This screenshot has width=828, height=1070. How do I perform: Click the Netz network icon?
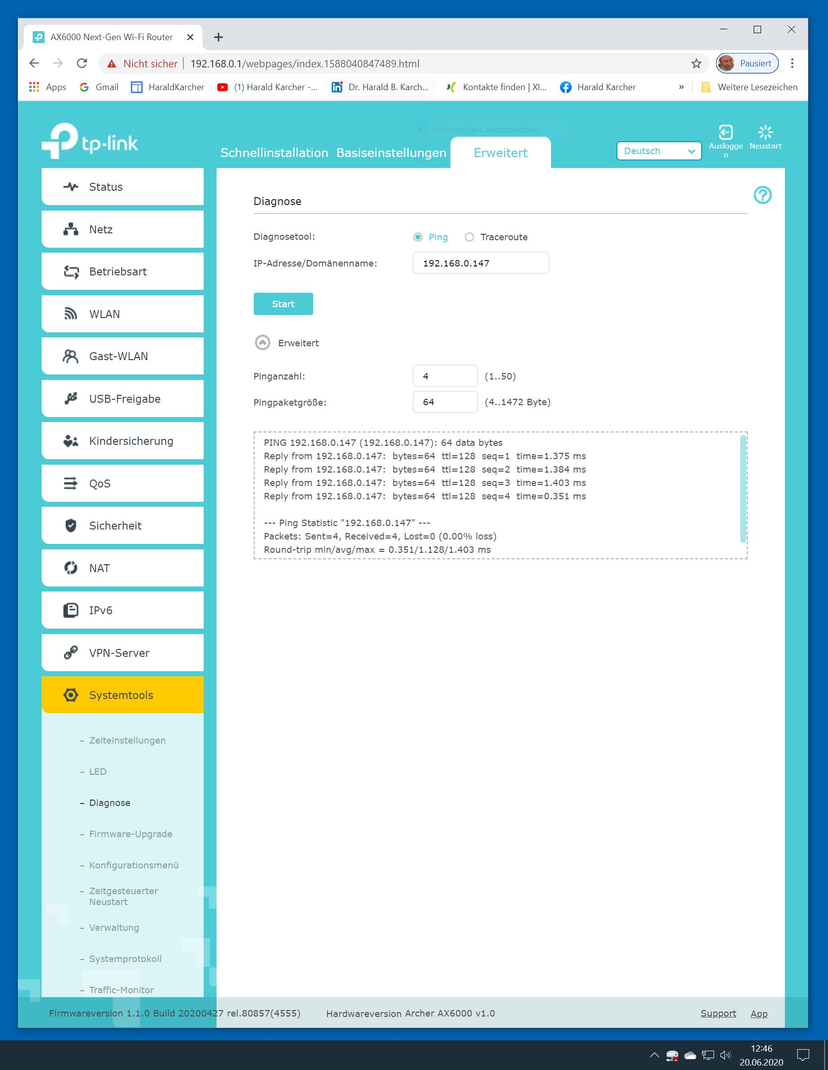tap(71, 229)
